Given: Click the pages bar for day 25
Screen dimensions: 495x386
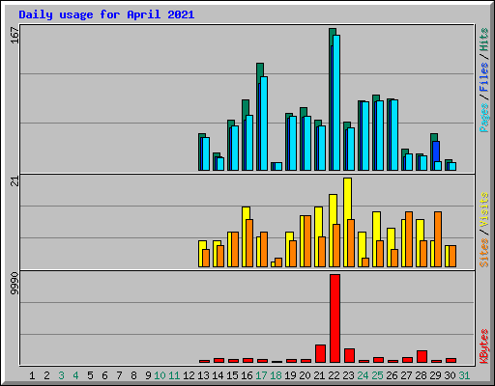Looking at the screenshot, I should tap(380, 135).
